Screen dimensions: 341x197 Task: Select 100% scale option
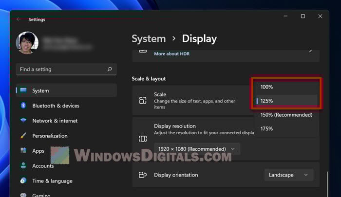click(x=286, y=87)
